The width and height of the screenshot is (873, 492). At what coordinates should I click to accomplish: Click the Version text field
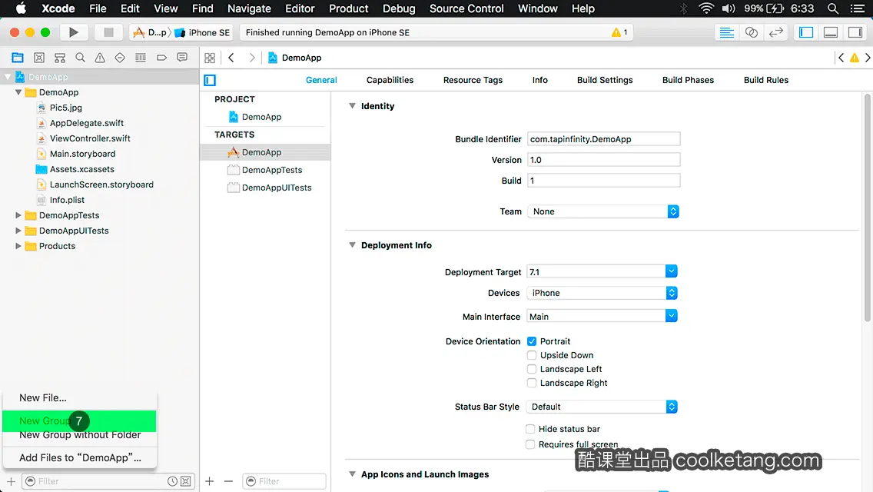603,160
